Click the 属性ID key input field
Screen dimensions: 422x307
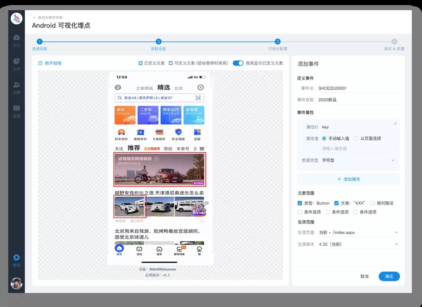pyautogui.click(x=358, y=127)
